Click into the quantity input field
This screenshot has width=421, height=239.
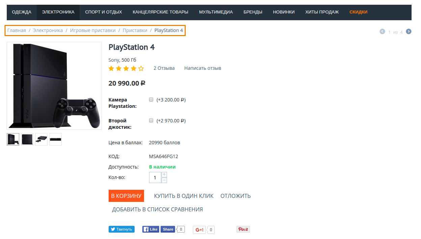155,178
